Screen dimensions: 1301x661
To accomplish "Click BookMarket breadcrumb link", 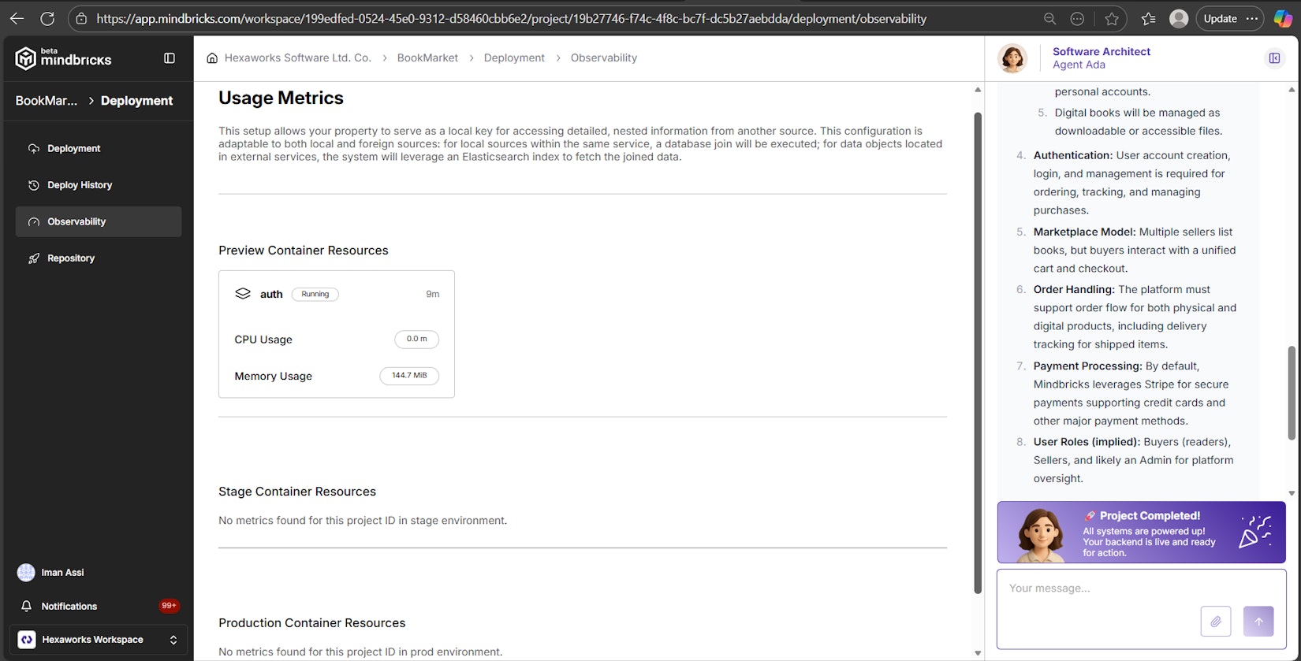I will point(427,58).
